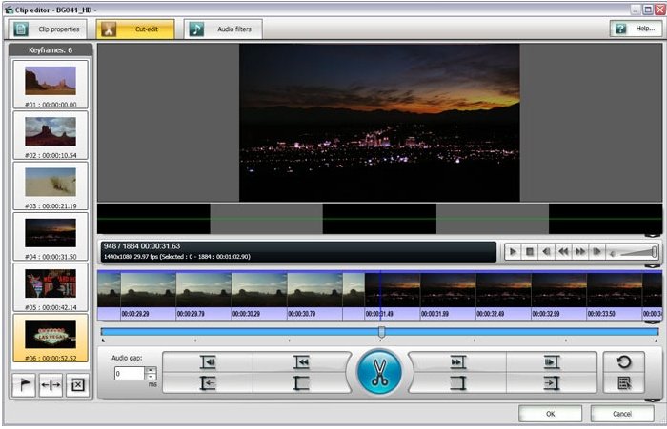Confirm with the OK button
This screenshot has height=429, width=667.
tap(550, 414)
